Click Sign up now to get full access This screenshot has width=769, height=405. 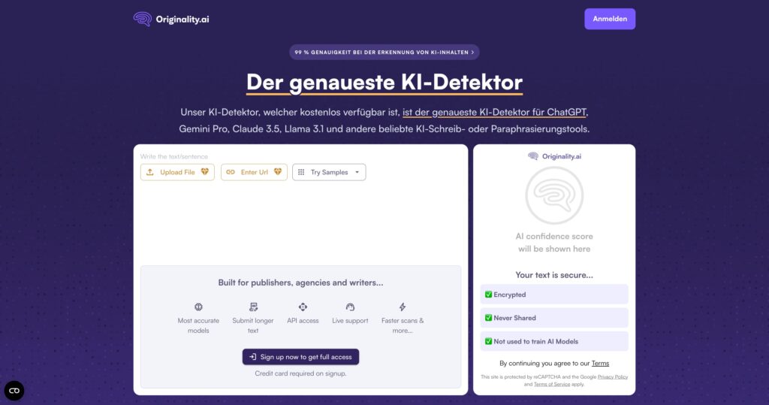pyautogui.click(x=300, y=357)
